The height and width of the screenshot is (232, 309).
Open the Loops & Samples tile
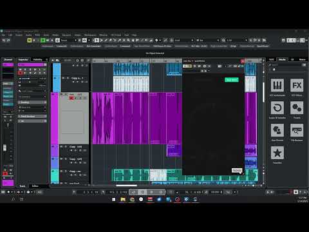[x=277, y=108]
